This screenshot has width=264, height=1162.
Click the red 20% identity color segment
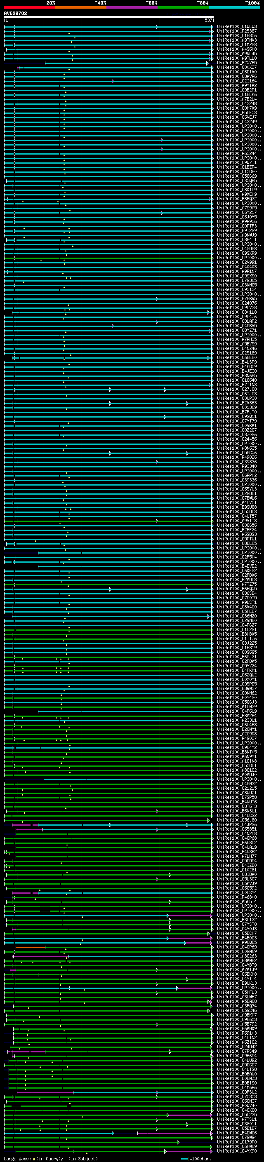29,7
